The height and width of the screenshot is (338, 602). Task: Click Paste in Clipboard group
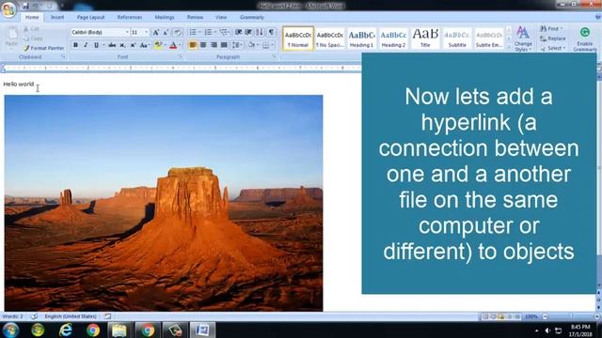[x=11, y=38]
